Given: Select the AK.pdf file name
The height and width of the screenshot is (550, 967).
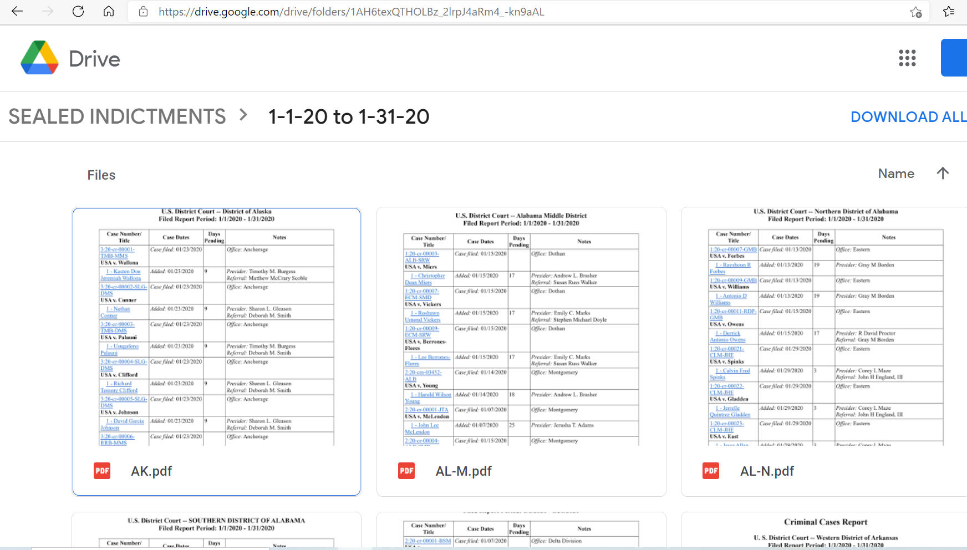Looking at the screenshot, I should tap(151, 471).
